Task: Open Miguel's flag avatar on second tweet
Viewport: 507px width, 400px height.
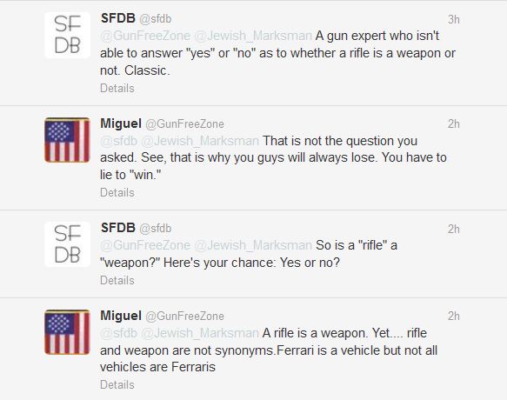Action: coord(67,140)
